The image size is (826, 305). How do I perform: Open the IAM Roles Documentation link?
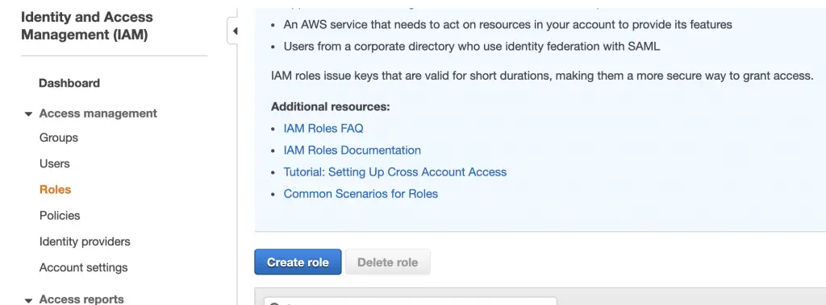(352, 150)
